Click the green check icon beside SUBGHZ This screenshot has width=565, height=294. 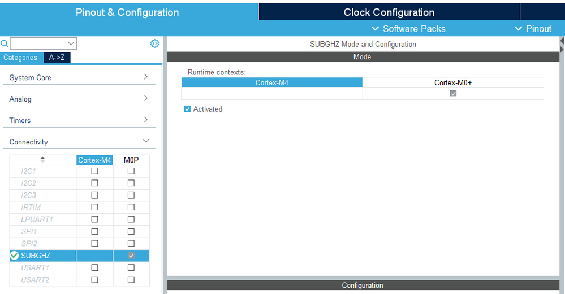point(14,256)
